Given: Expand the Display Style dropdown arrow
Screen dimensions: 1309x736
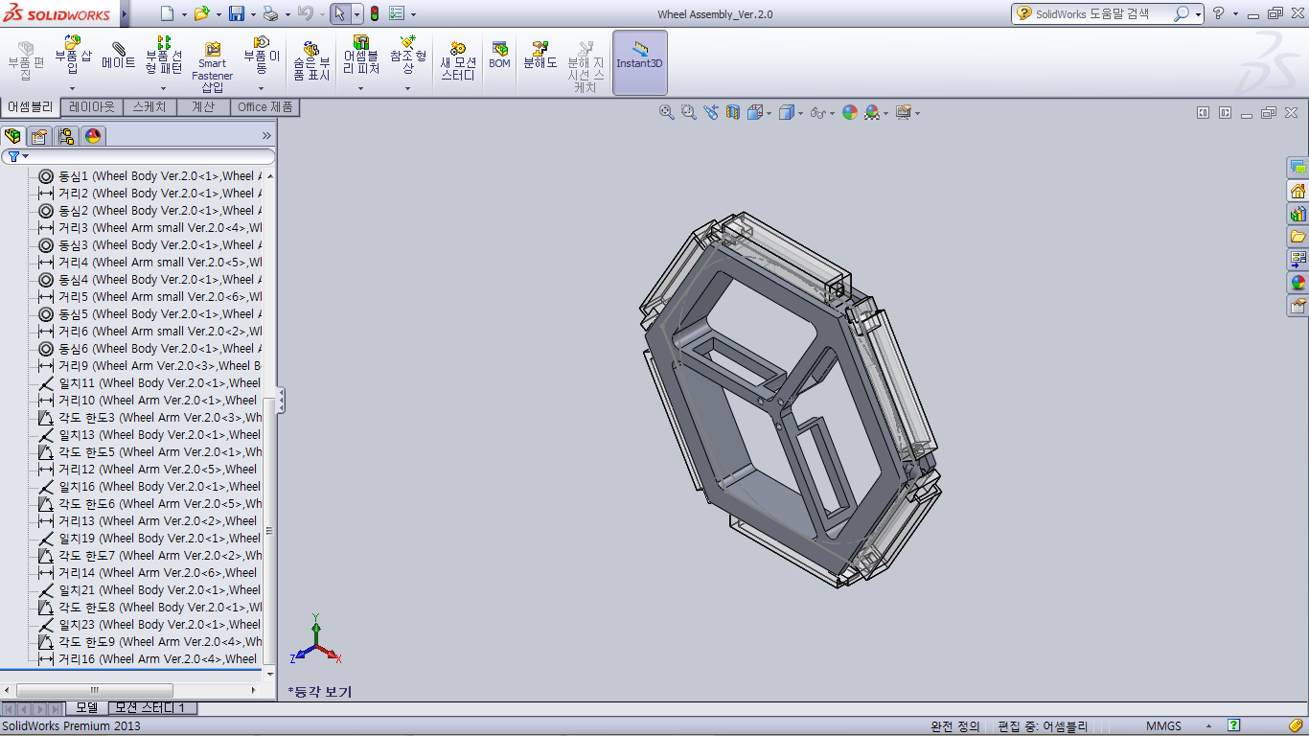Looking at the screenshot, I should 801,113.
